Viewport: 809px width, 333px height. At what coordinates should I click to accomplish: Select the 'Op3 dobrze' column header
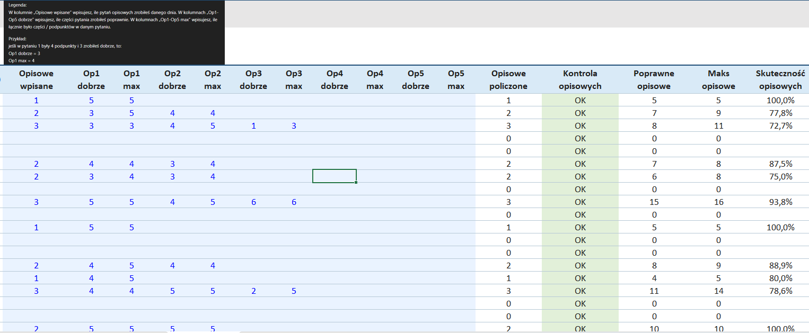tap(253, 79)
